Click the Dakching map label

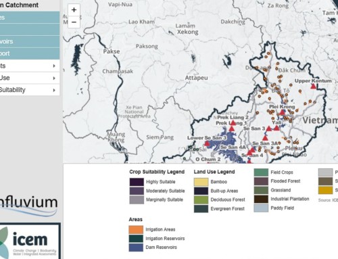click(x=233, y=22)
